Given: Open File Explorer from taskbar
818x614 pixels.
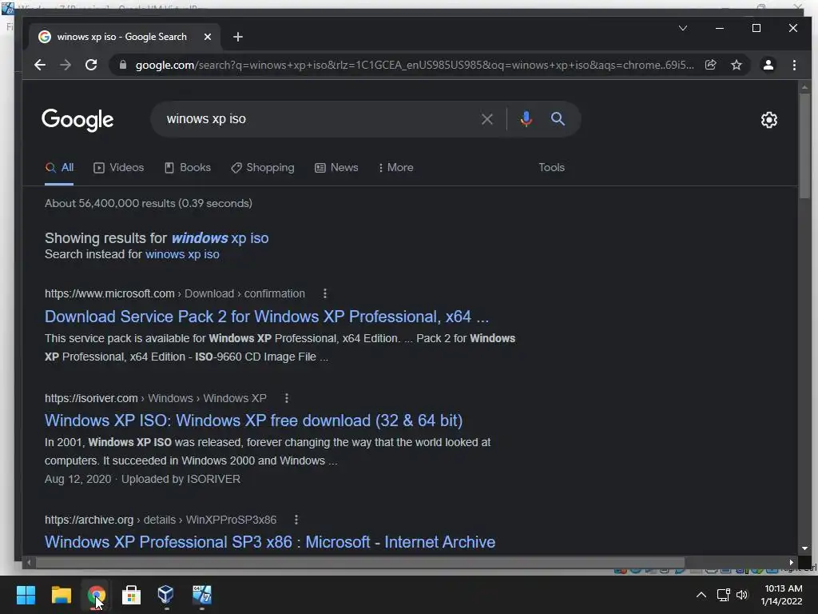Looking at the screenshot, I should point(61,595).
